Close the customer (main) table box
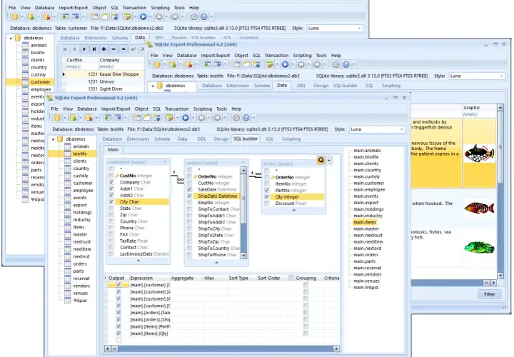Image resolution: width=514 pixels, height=357 pixels. coord(165,162)
